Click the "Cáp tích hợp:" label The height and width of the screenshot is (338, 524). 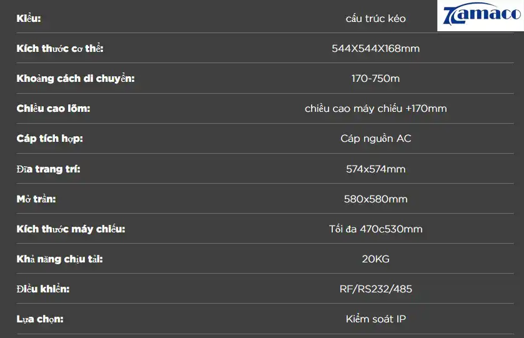click(x=50, y=139)
